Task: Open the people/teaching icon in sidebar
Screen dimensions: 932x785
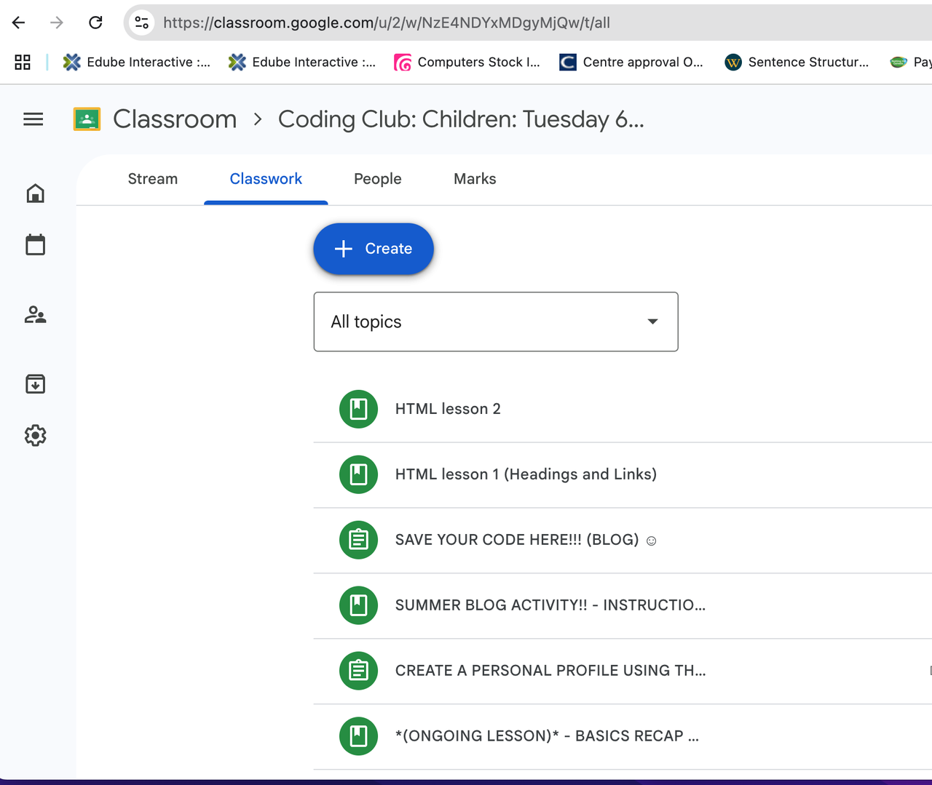Action: [35, 314]
